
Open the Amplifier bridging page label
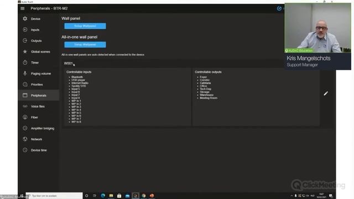(43, 128)
